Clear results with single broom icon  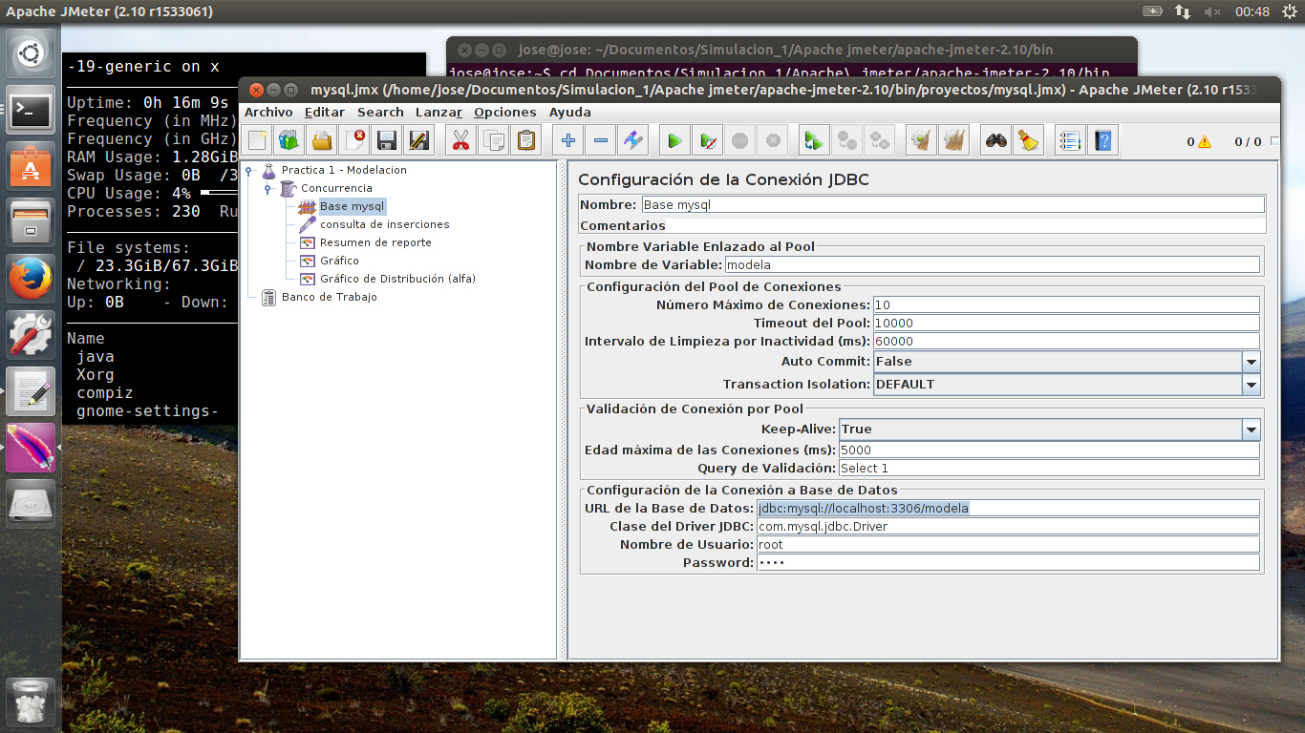921,140
